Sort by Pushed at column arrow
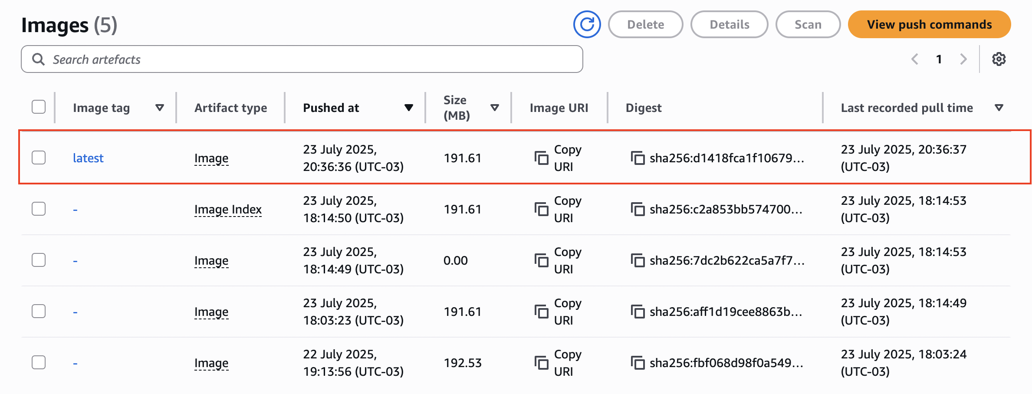1032x394 pixels. click(408, 108)
